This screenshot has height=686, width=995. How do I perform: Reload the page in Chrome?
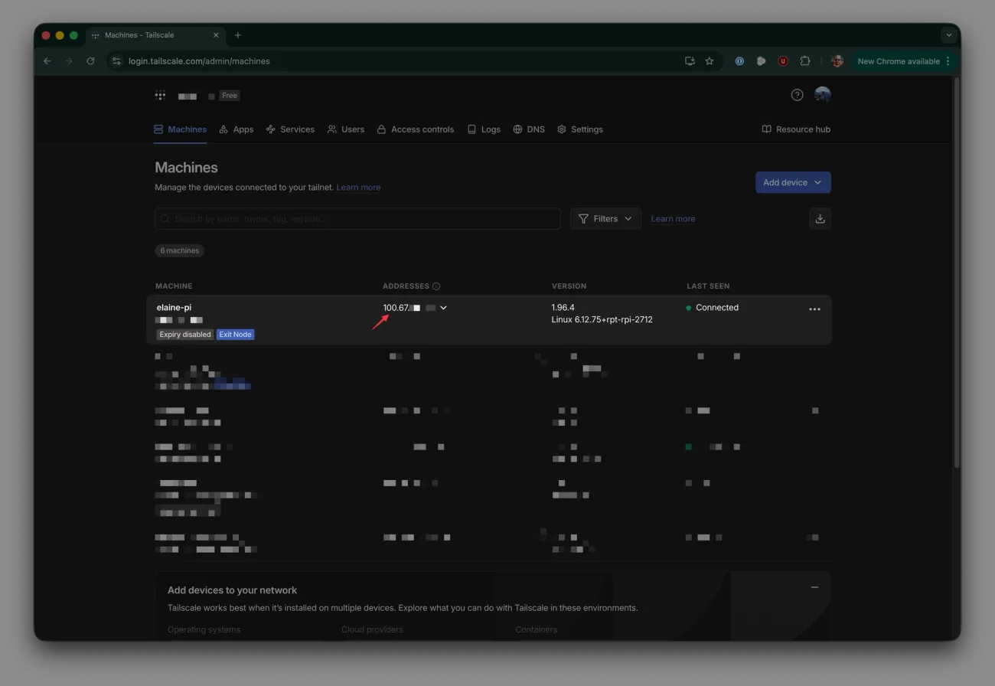[90, 61]
